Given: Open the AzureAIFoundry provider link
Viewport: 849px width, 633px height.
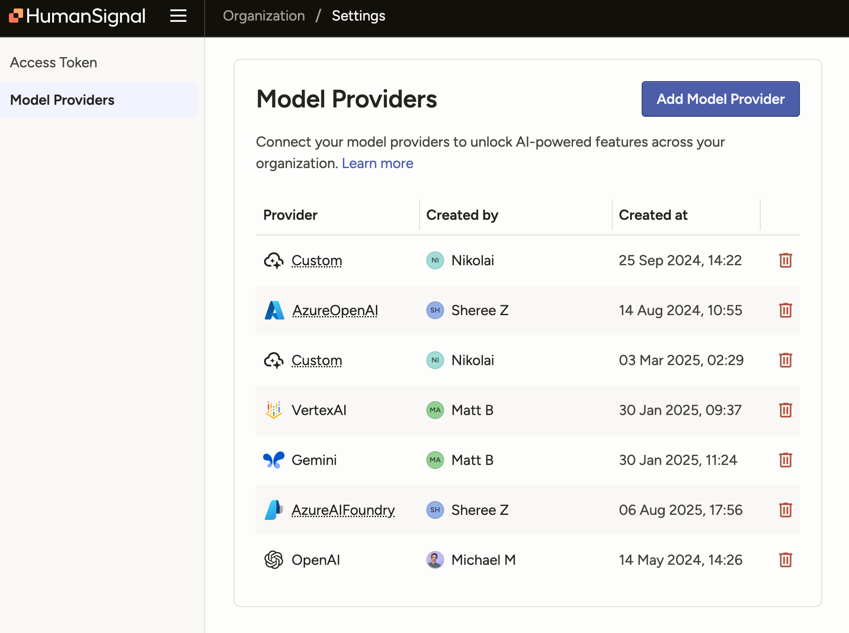Looking at the screenshot, I should (343, 510).
